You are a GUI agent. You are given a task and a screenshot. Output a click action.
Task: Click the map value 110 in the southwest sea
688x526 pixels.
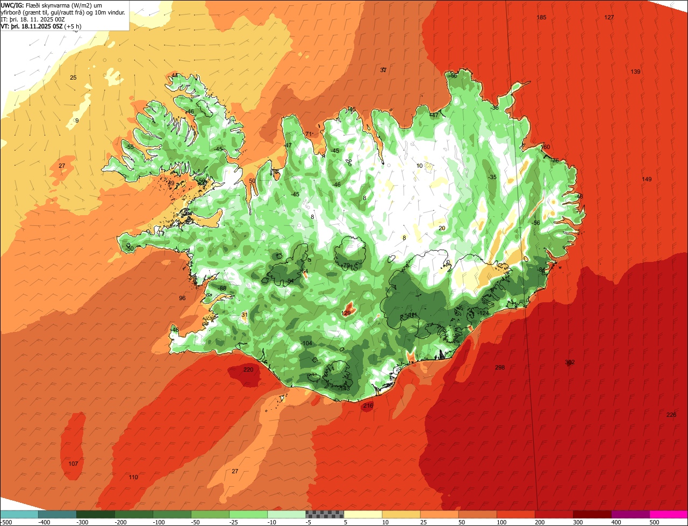point(133,477)
